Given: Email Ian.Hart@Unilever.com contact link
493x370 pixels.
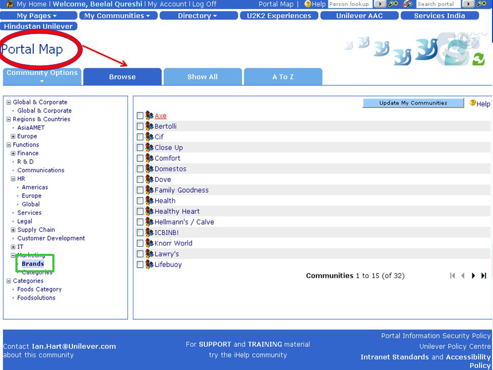Looking at the screenshot, I should tap(73, 346).
